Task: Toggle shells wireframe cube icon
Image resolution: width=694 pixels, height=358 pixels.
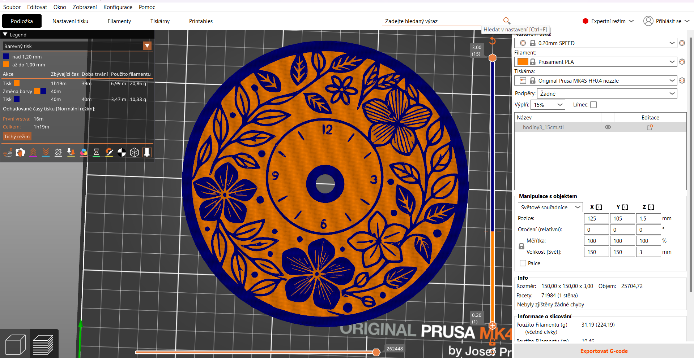Action: (134, 153)
